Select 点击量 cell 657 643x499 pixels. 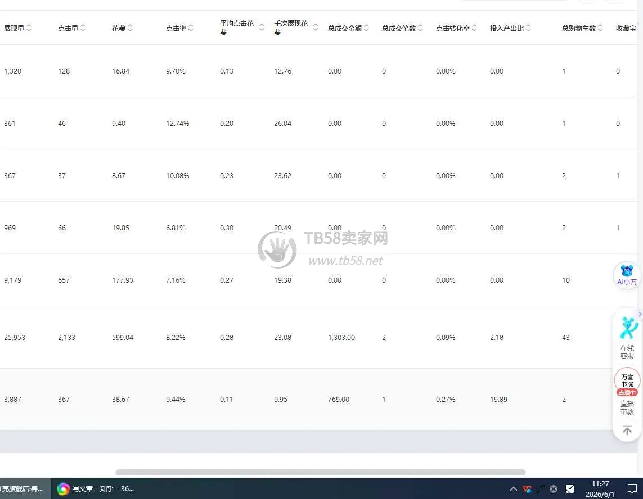(64, 280)
